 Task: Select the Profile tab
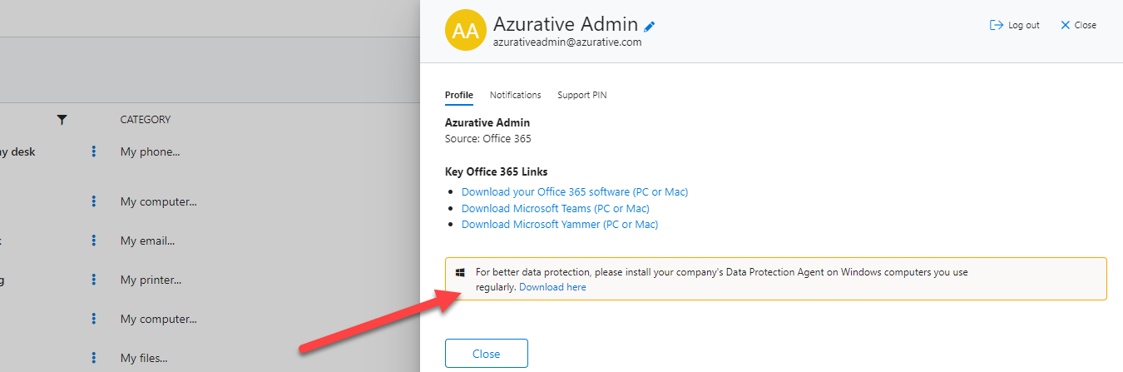pos(459,95)
